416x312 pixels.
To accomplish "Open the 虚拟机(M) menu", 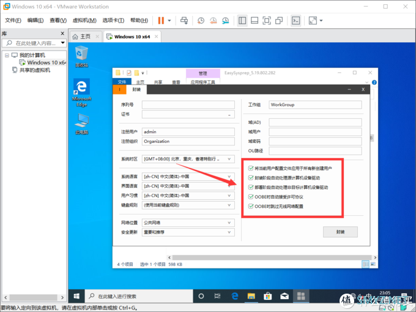I will click(x=84, y=20).
